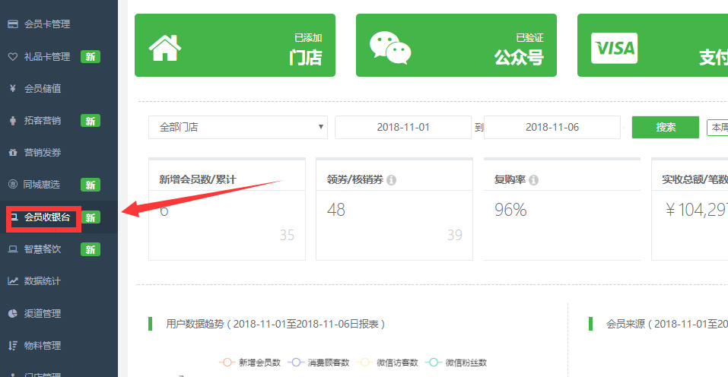Click the gift icon beside 营销发券

click(13, 153)
